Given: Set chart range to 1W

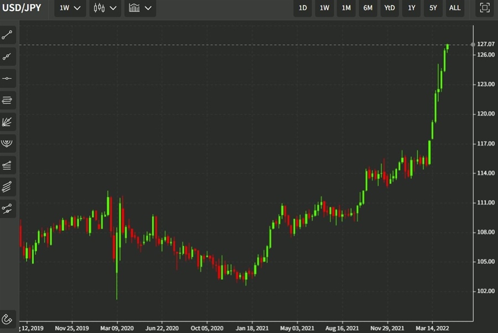Looking at the screenshot, I should click(x=324, y=8).
